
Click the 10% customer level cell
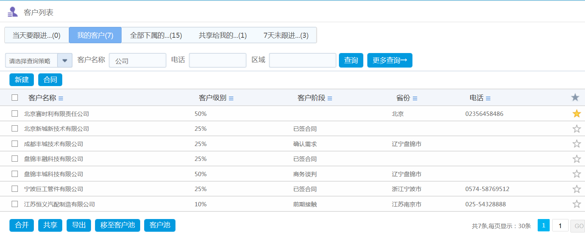pyautogui.click(x=201, y=204)
